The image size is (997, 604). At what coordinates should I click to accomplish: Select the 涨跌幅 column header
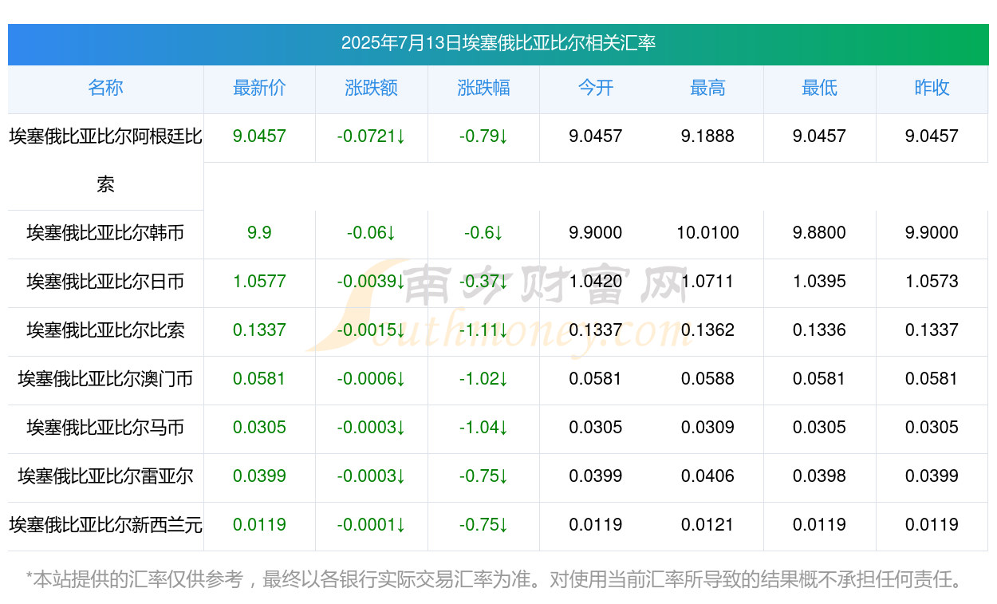point(483,88)
